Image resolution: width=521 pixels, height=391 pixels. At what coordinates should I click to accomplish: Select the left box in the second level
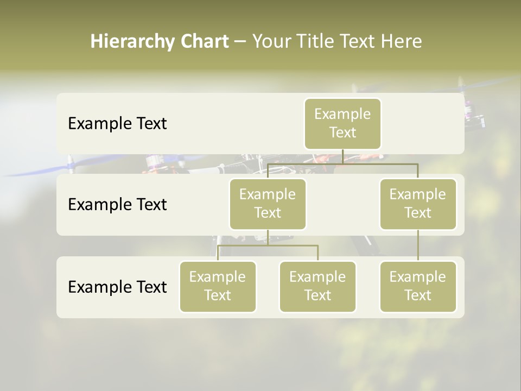[268, 204]
